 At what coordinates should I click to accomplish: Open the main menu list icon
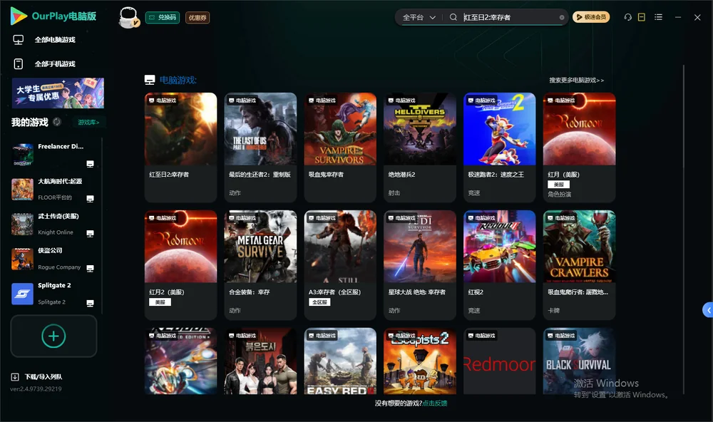(658, 17)
